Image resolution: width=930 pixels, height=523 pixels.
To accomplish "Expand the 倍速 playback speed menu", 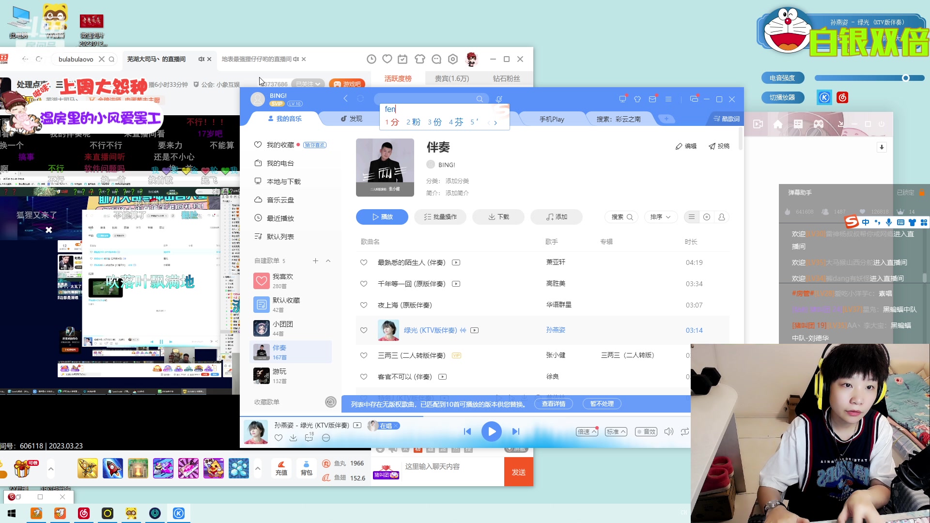I will pyautogui.click(x=587, y=431).
